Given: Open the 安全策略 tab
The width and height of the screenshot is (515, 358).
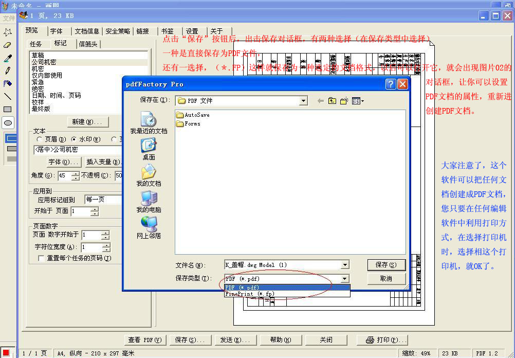Looking at the screenshot, I should click(118, 31).
